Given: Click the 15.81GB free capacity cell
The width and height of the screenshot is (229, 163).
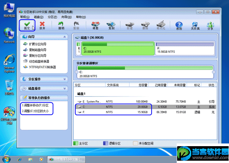Looking at the screenshot, I should point(181,112).
